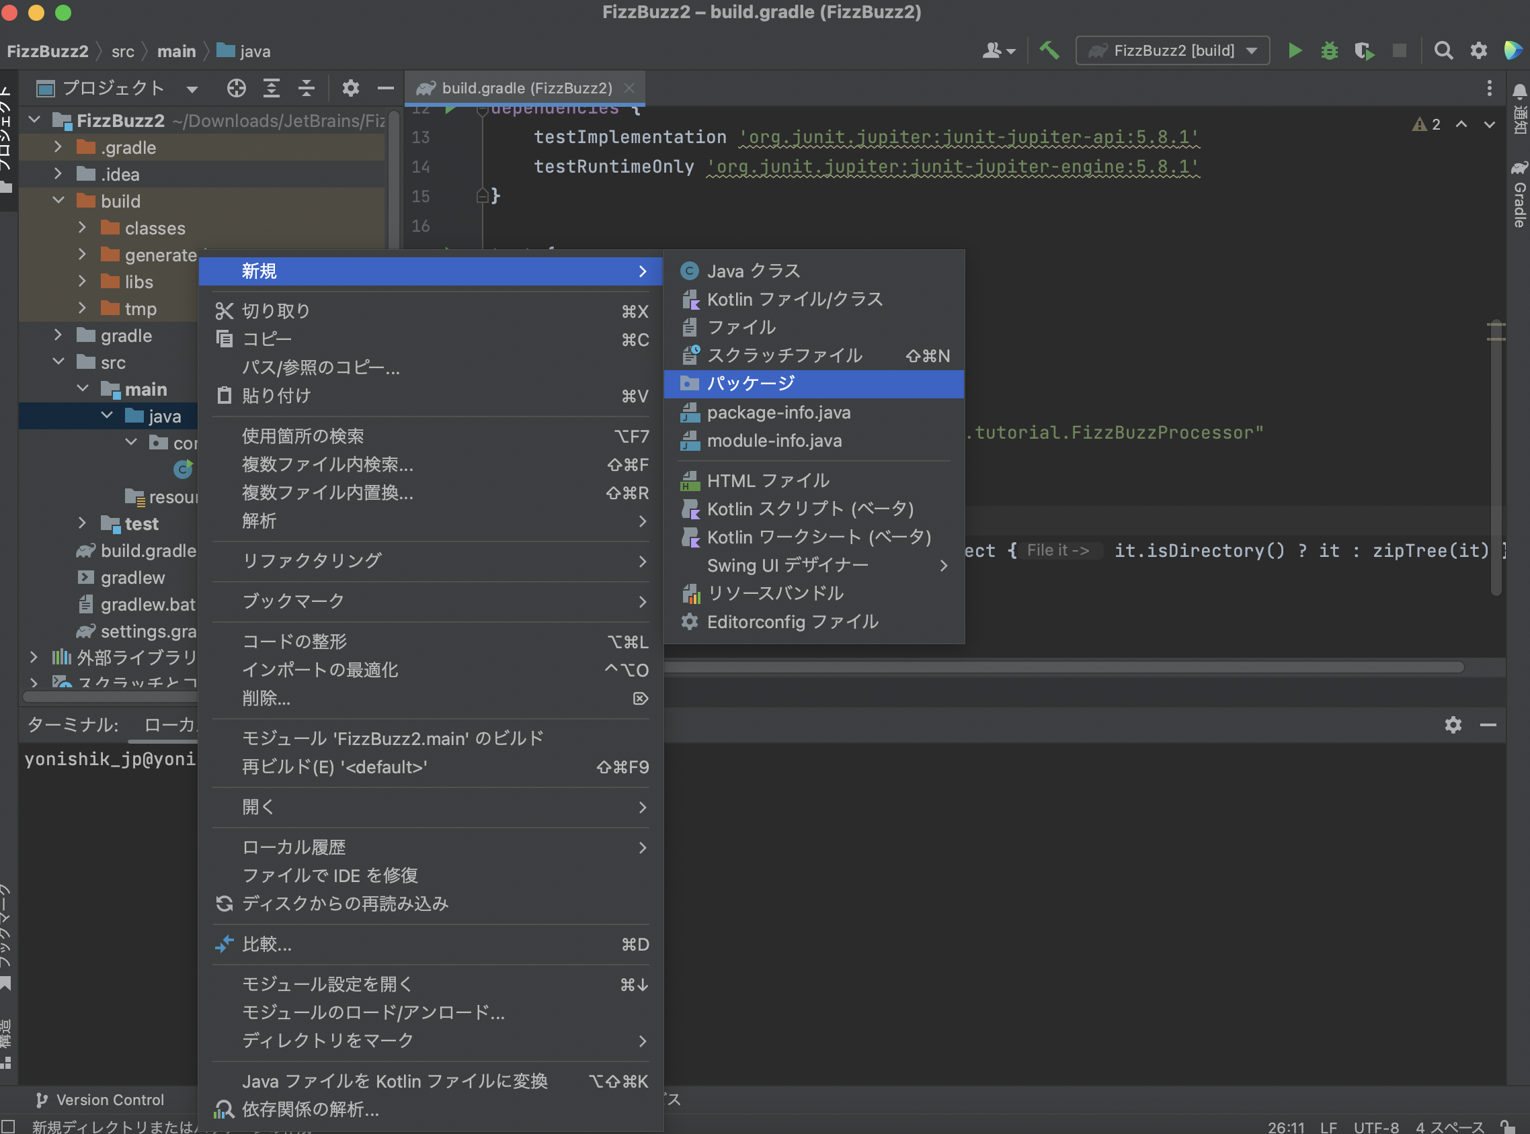Build the project using the hammer icon
The height and width of the screenshot is (1134, 1530).
[x=1049, y=50]
